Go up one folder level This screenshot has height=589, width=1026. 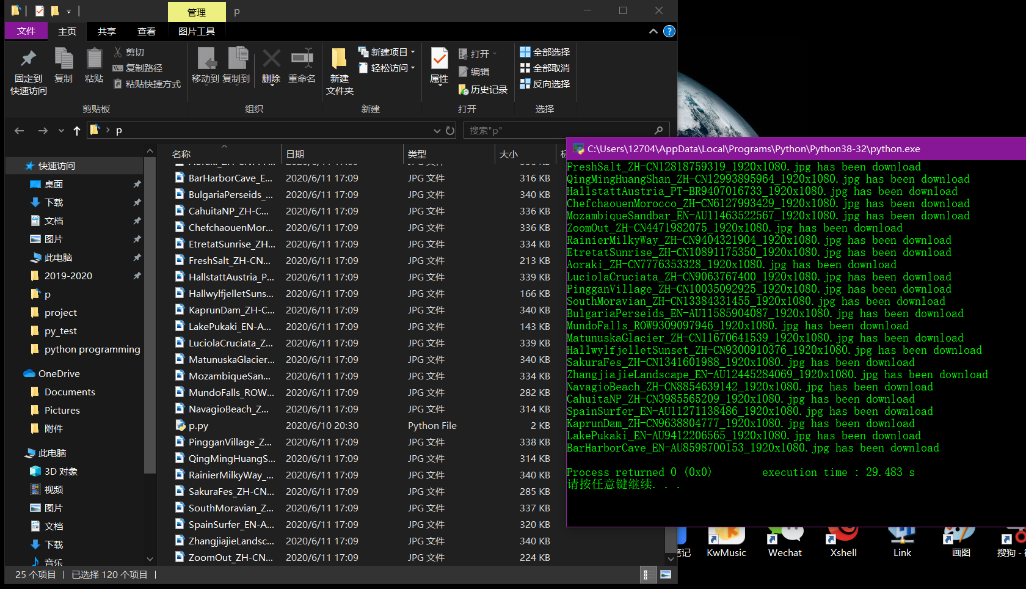[77, 131]
